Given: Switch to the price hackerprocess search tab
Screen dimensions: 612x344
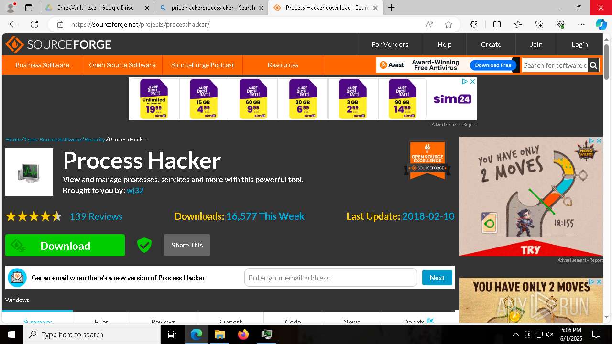Looking at the screenshot, I should pyautogui.click(x=213, y=8).
